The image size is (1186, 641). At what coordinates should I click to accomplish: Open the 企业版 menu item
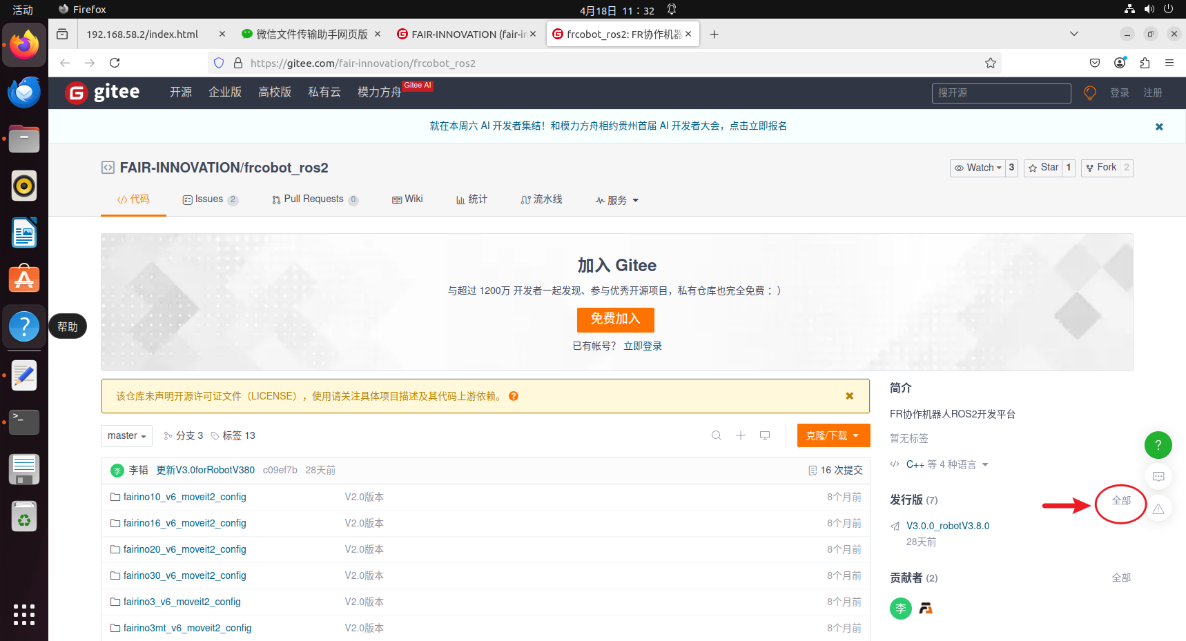[225, 92]
